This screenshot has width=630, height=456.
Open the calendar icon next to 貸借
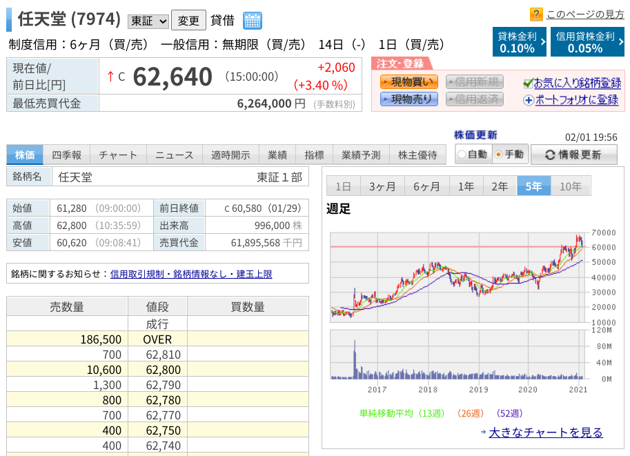(253, 21)
